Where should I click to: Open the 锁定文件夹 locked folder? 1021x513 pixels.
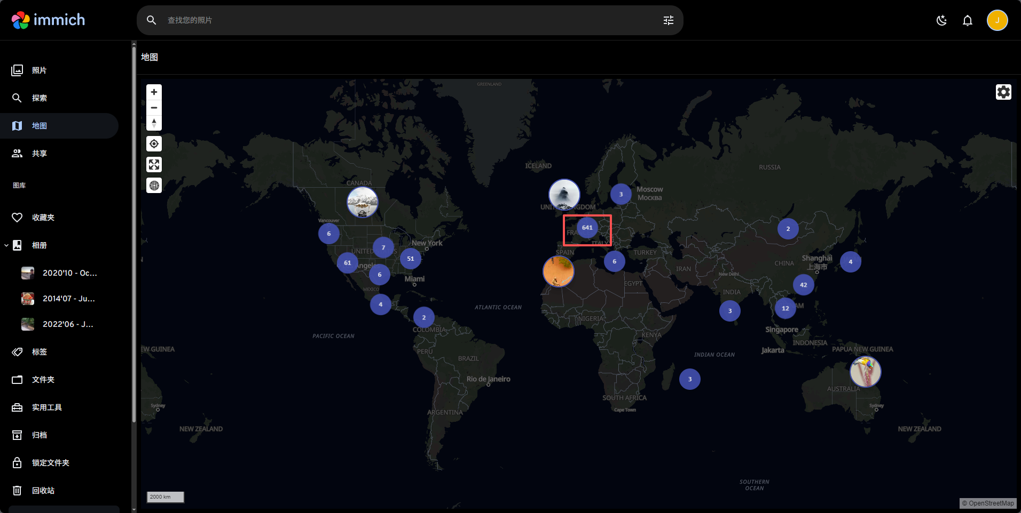pos(59,463)
